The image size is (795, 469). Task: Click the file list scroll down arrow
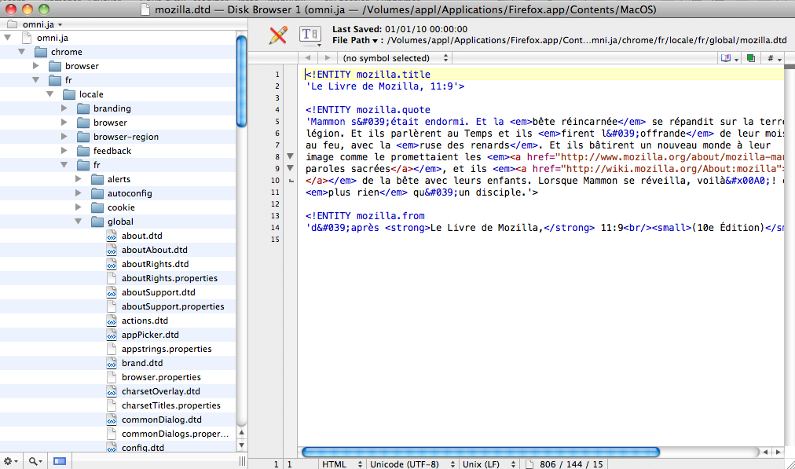click(241, 445)
